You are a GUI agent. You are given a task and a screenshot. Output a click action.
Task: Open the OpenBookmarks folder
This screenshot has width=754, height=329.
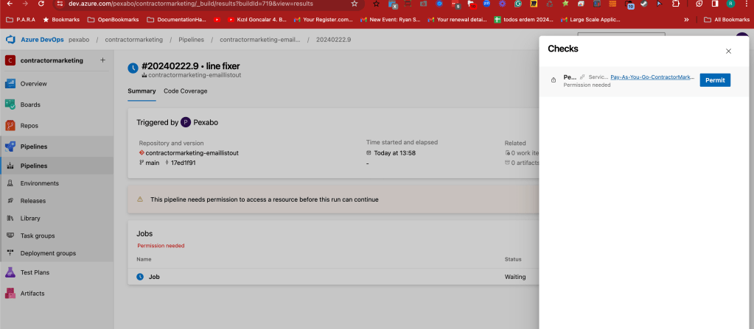pos(113,20)
